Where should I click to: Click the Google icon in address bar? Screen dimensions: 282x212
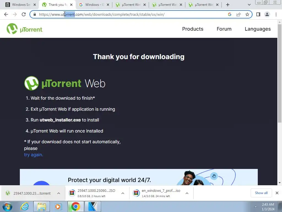[x=229, y=14]
